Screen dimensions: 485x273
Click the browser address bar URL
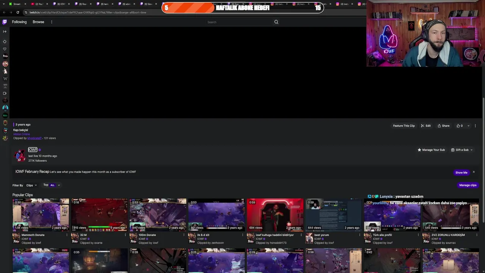[88, 12]
